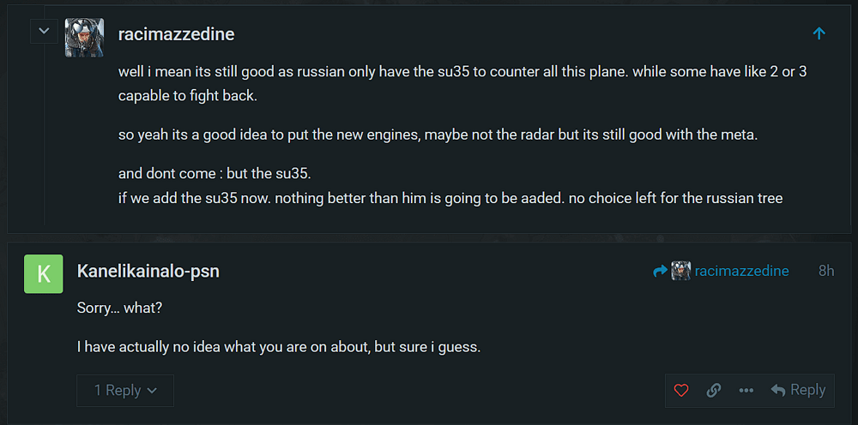858x425 pixels.
Task: Open the blue racimazzedine reply-to link
Action: click(x=741, y=271)
